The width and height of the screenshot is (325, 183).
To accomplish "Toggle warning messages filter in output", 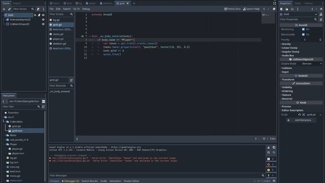I will [271, 170].
